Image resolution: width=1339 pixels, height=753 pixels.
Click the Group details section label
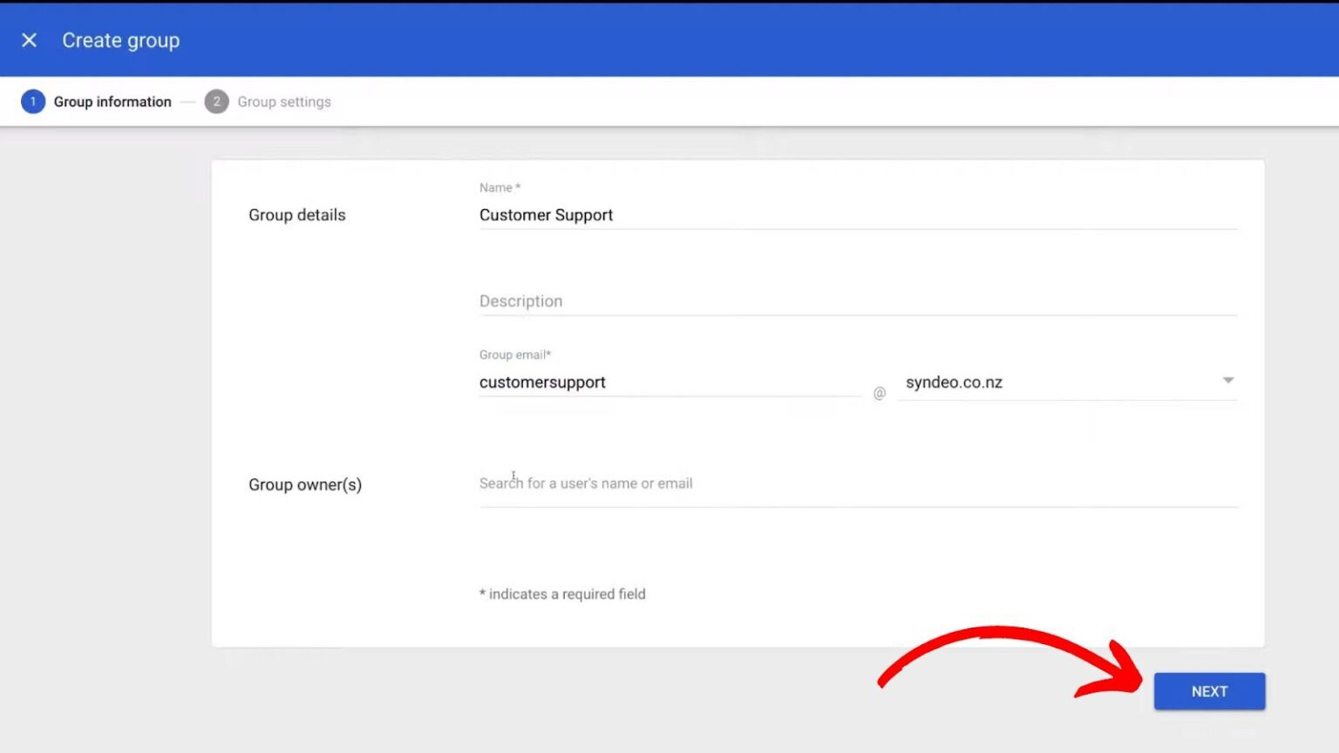tap(297, 215)
